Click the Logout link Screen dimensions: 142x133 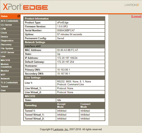136,16
